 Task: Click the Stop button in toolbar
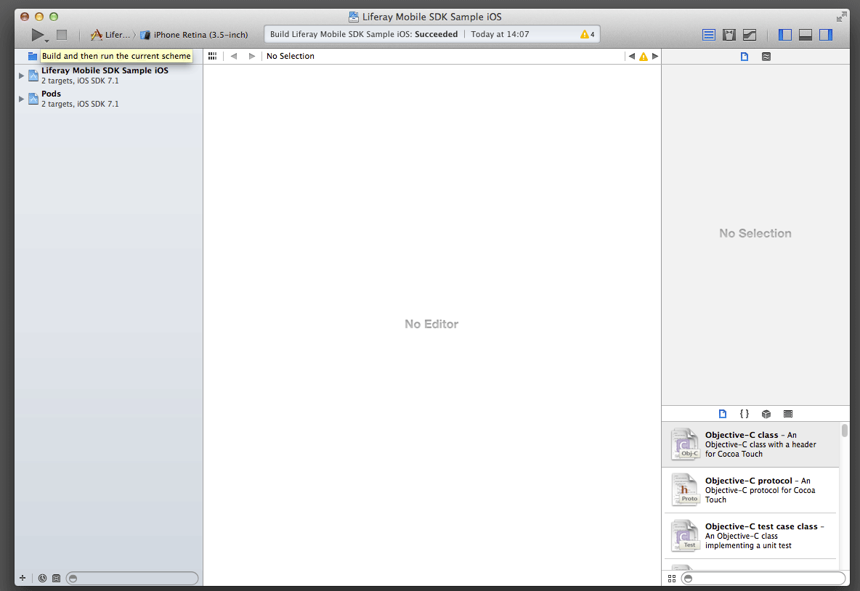pyautogui.click(x=62, y=35)
